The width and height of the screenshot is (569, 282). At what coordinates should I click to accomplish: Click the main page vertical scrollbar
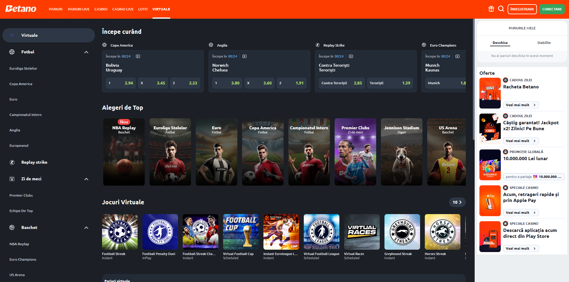[473, 80]
